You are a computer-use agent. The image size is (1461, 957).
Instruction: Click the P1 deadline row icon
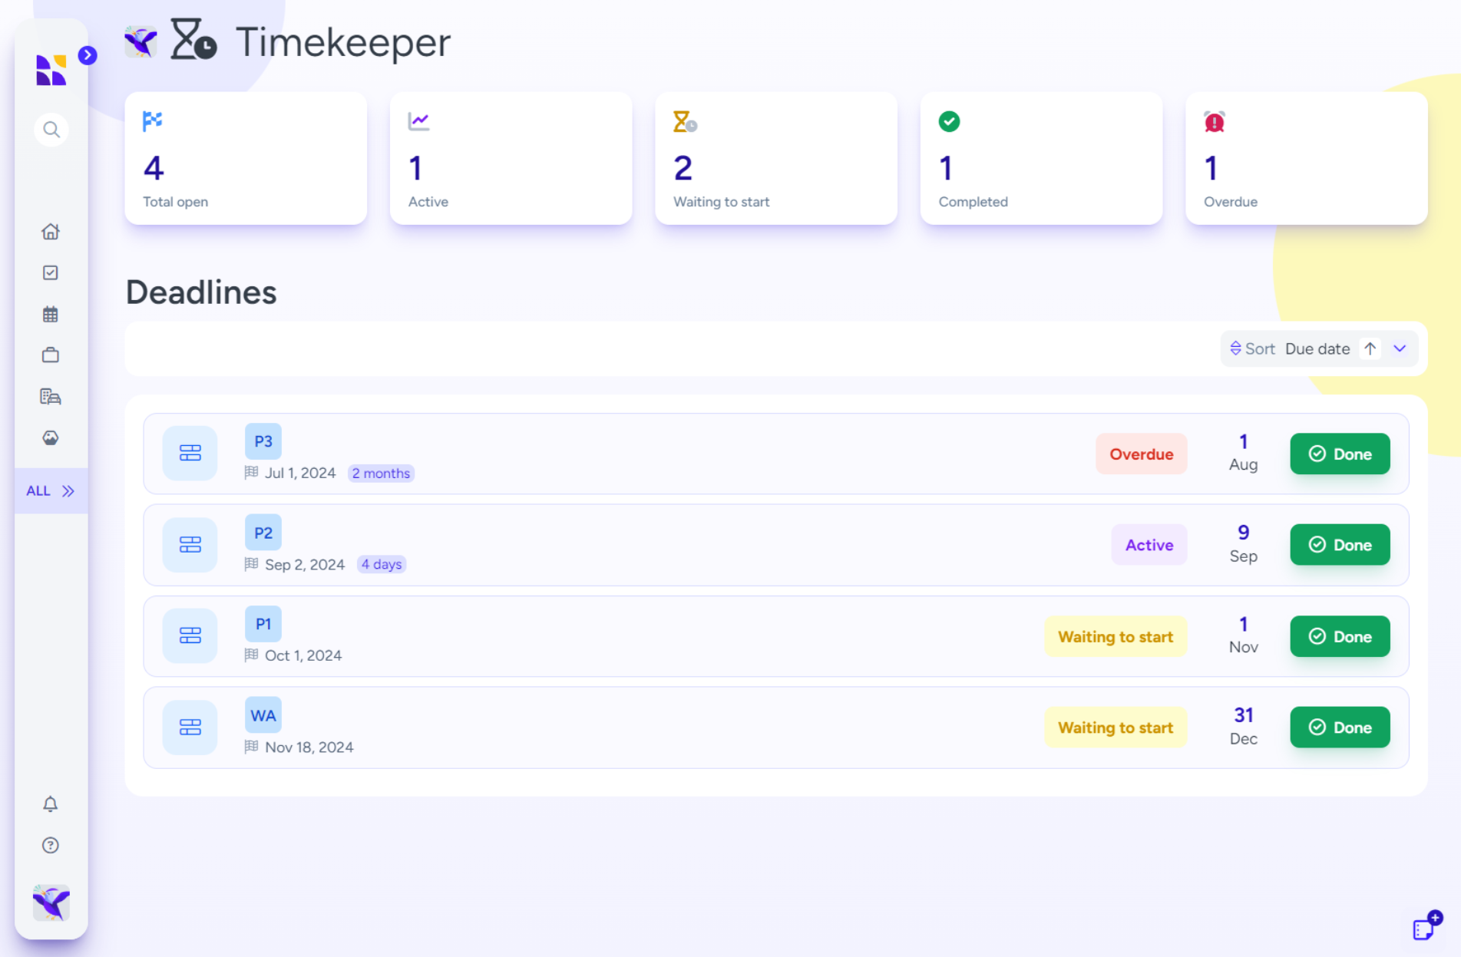click(190, 635)
